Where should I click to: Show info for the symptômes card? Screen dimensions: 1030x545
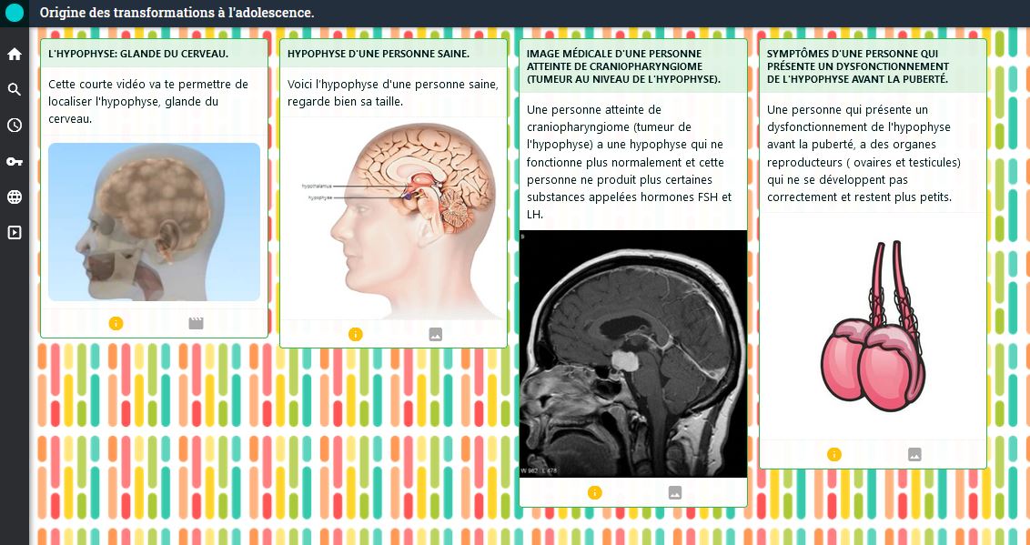click(834, 454)
